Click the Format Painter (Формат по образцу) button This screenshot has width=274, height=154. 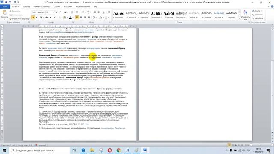[19, 19]
